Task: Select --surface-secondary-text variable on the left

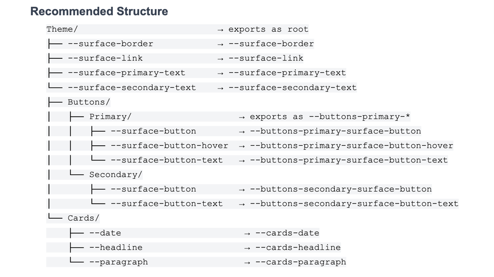Action: [132, 87]
